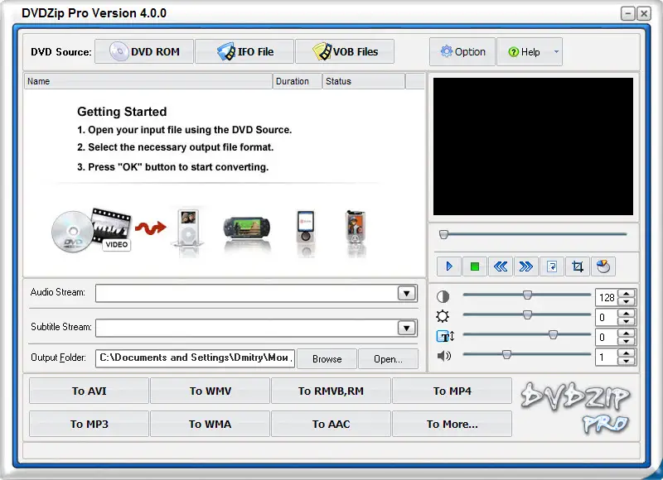Click the contrast value field showing 128

pos(607,298)
